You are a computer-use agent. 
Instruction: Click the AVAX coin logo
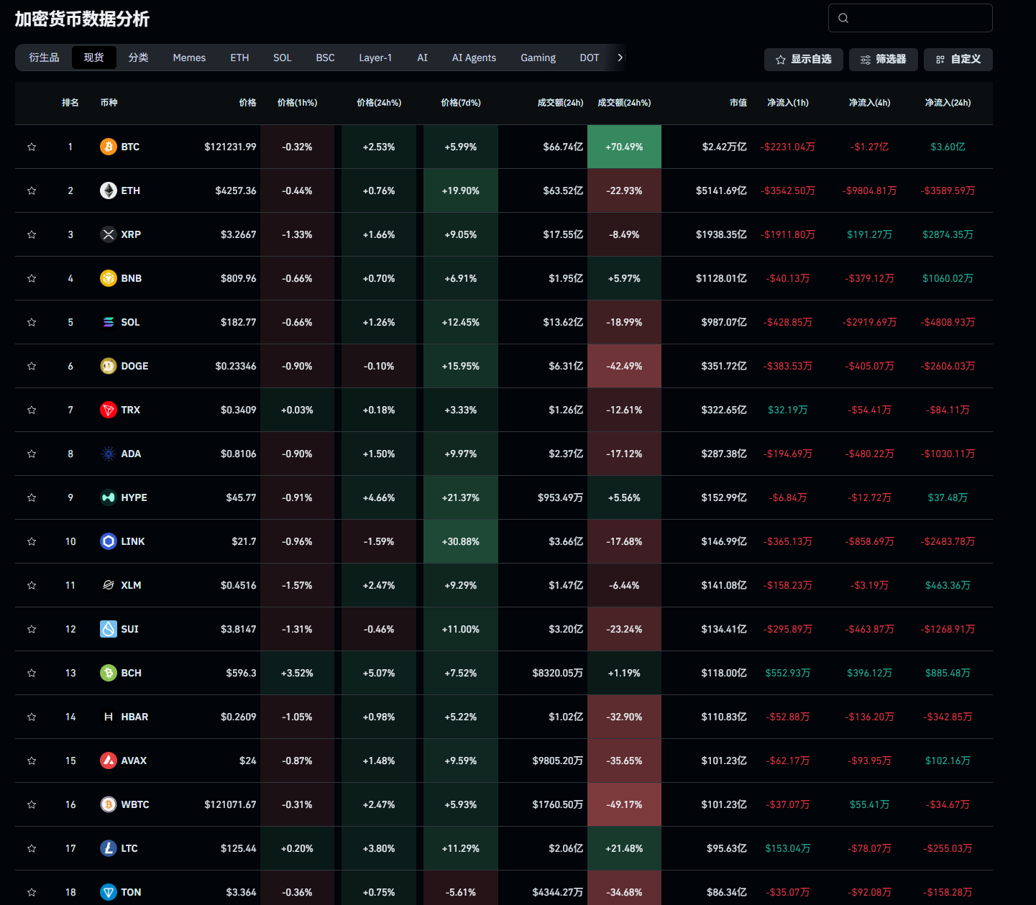[109, 761]
